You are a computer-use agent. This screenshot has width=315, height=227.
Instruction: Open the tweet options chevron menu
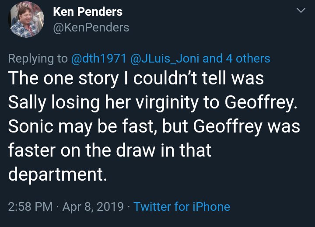pos(300,11)
